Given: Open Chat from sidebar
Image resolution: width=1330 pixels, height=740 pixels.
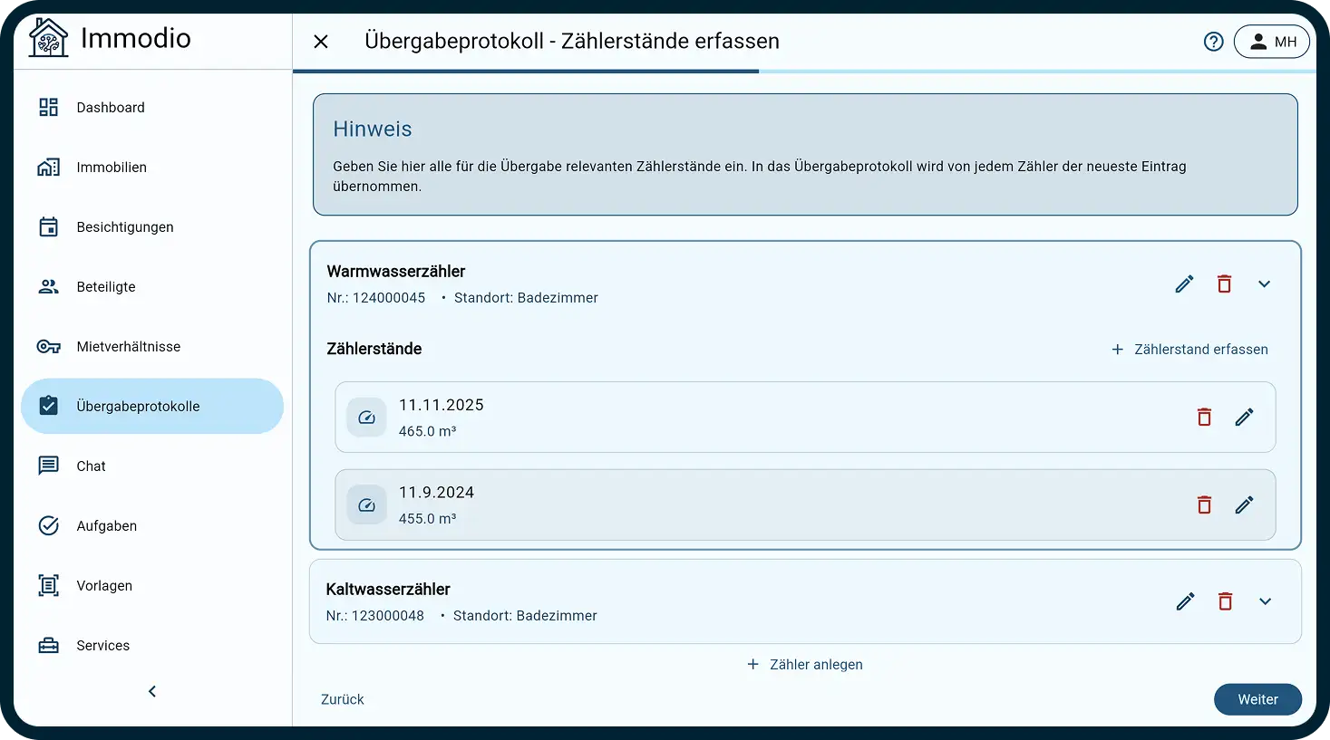Looking at the screenshot, I should tap(152, 466).
